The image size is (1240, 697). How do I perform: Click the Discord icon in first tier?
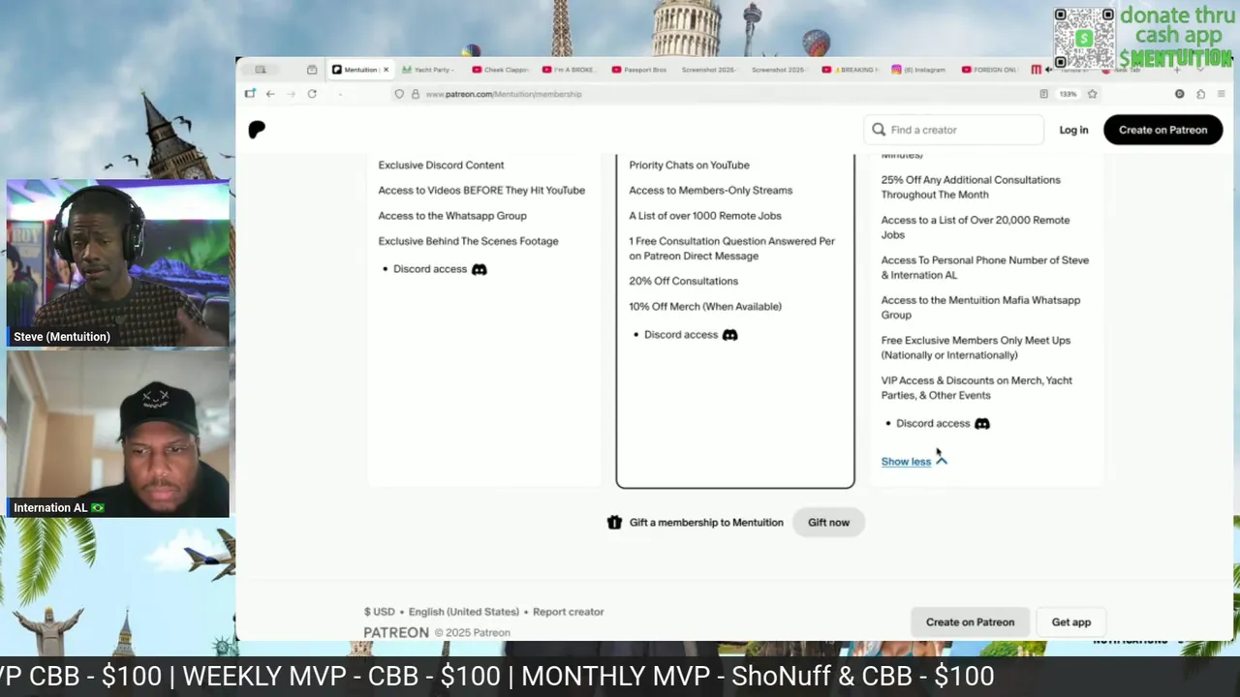(479, 269)
